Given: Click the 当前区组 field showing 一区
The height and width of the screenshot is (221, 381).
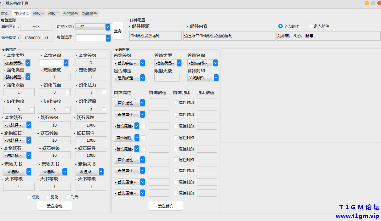Looking at the screenshot, I should pyautogui.click(x=37, y=27).
